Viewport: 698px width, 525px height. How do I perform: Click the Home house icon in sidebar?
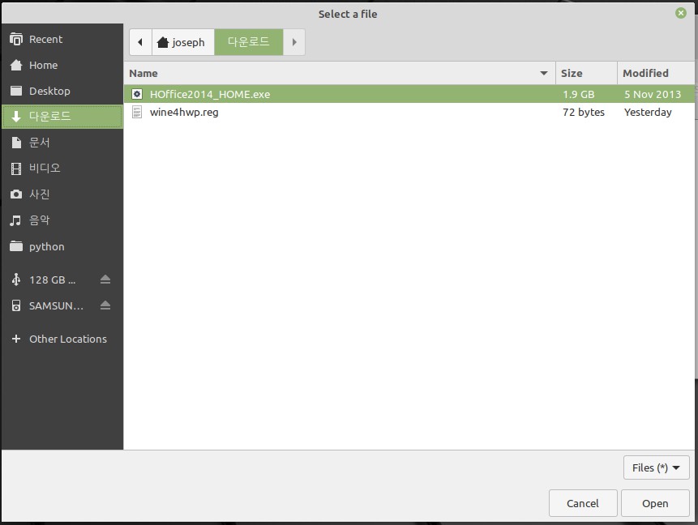[x=16, y=65]
